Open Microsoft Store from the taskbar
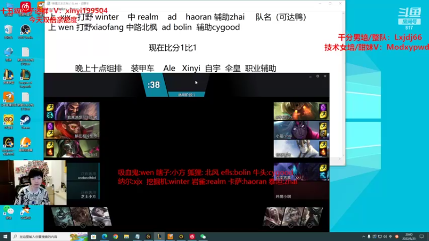This screenshot has width=429, height=241. [93, 236]
